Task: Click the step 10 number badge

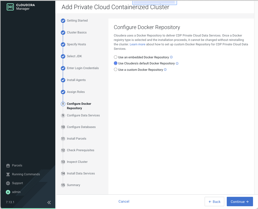Action: tap(63, 127)
